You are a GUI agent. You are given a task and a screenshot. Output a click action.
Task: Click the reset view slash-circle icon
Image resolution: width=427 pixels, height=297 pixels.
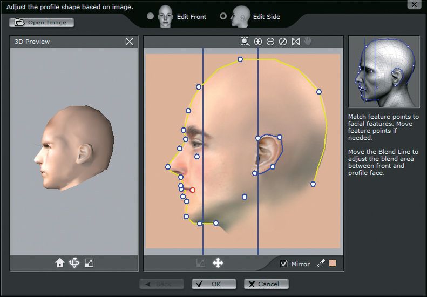(x=283, y=42)
